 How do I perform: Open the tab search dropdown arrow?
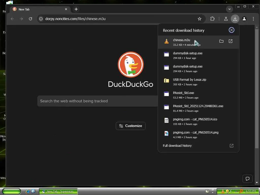pyautogui.click(x=230, y=9)
